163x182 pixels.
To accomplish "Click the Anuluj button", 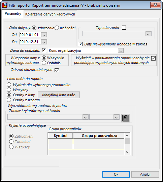I will pyautogui.click(x=145, y=174).
